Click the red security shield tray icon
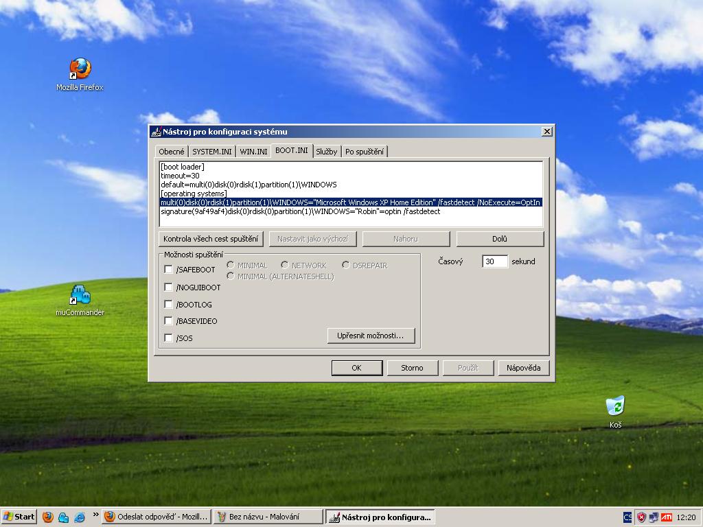The image size is (703, 527). pos(641,517)
